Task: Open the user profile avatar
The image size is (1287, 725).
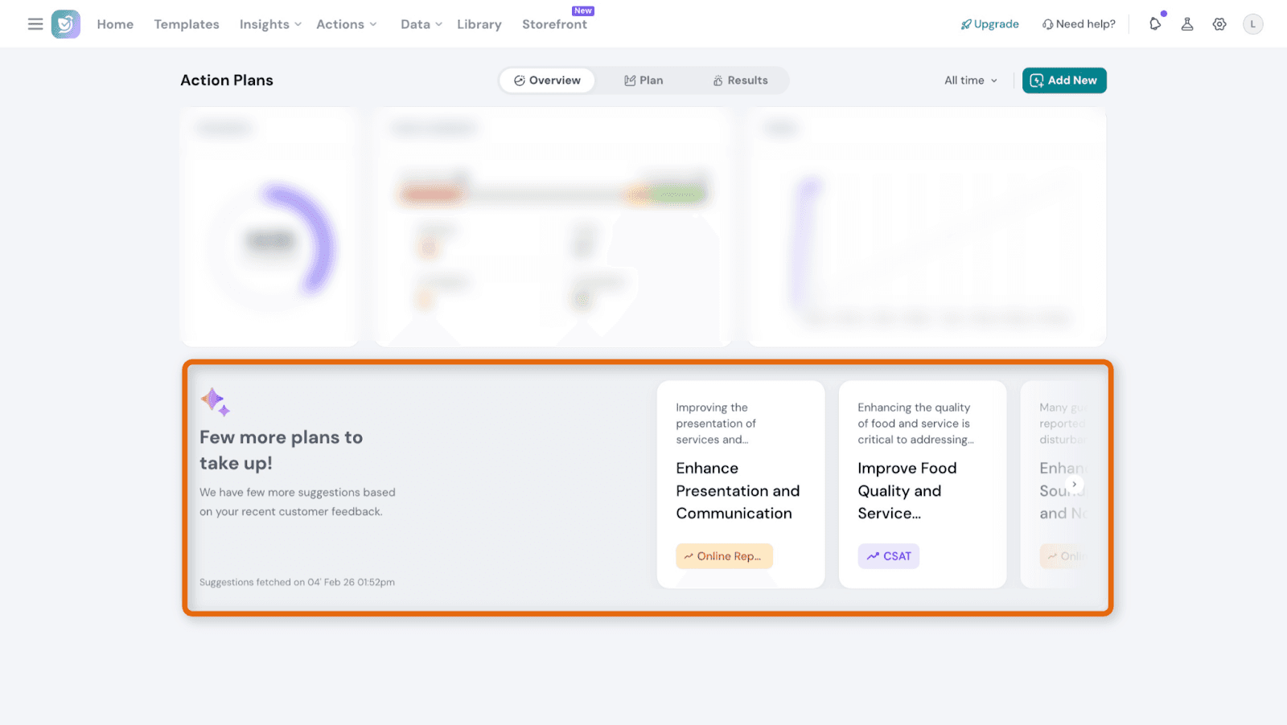Action: (x=1252, y=24)
